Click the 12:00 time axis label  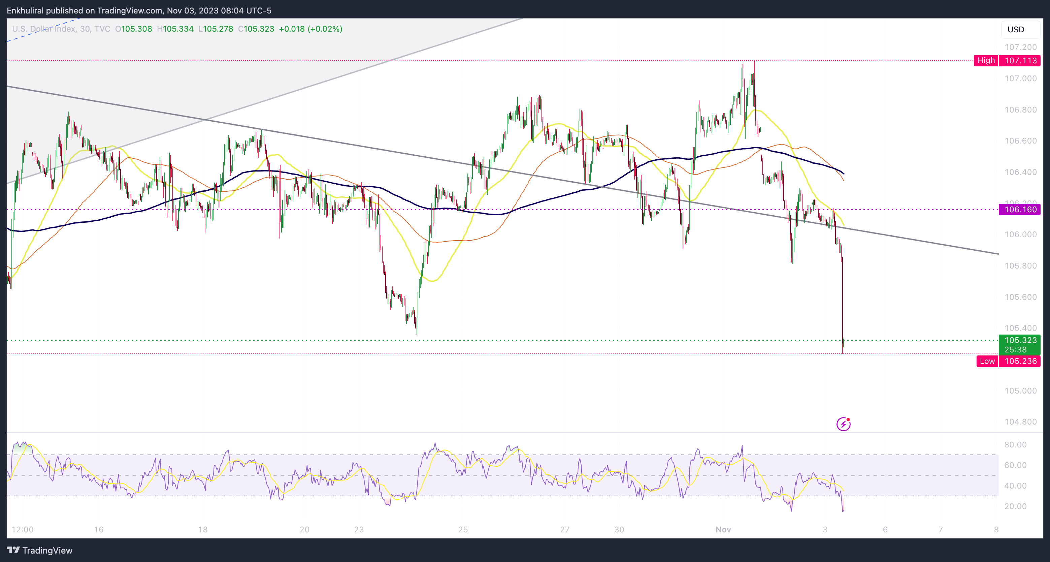click(23, 529)
